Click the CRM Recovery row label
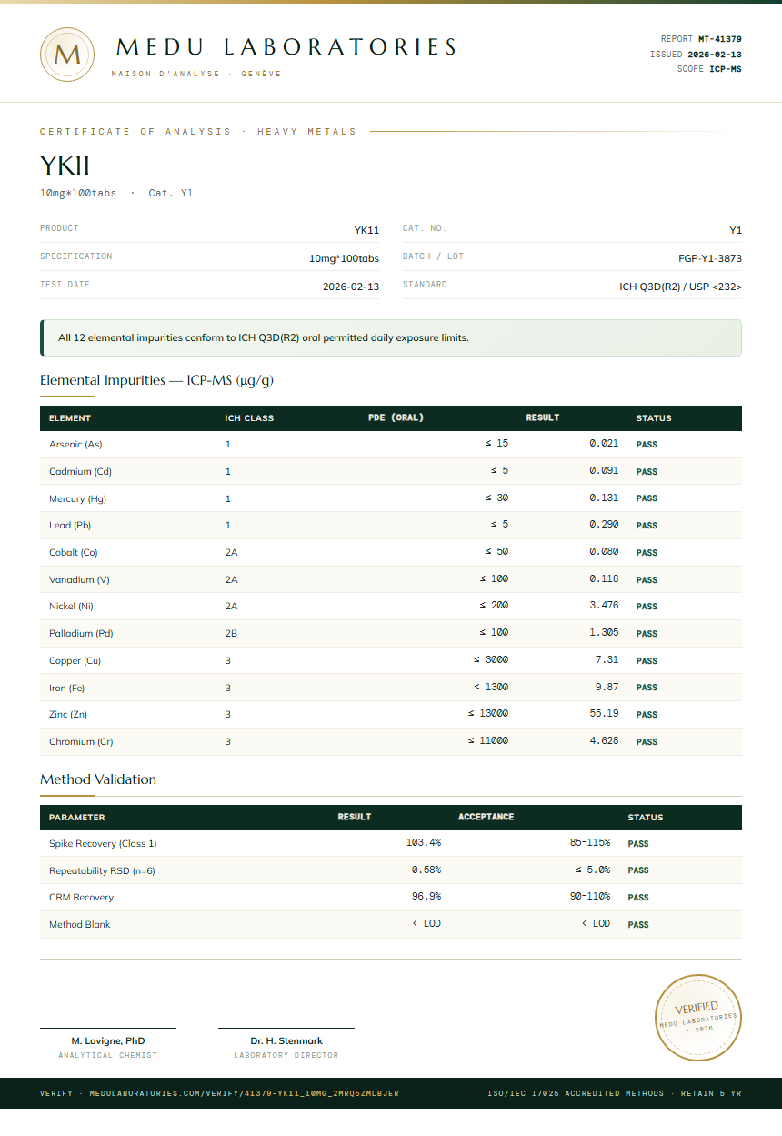Image resolution: width=782 pixels, height=1136 pixels. (82, 897)
